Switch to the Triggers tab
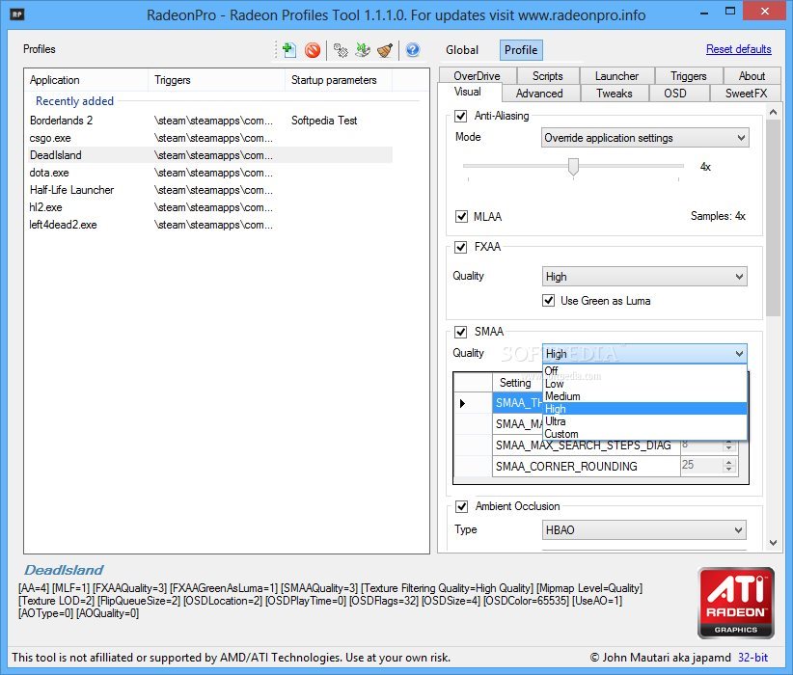Image resolution: width=793 pixels, height=675 pixels. [x=688, y=76]
